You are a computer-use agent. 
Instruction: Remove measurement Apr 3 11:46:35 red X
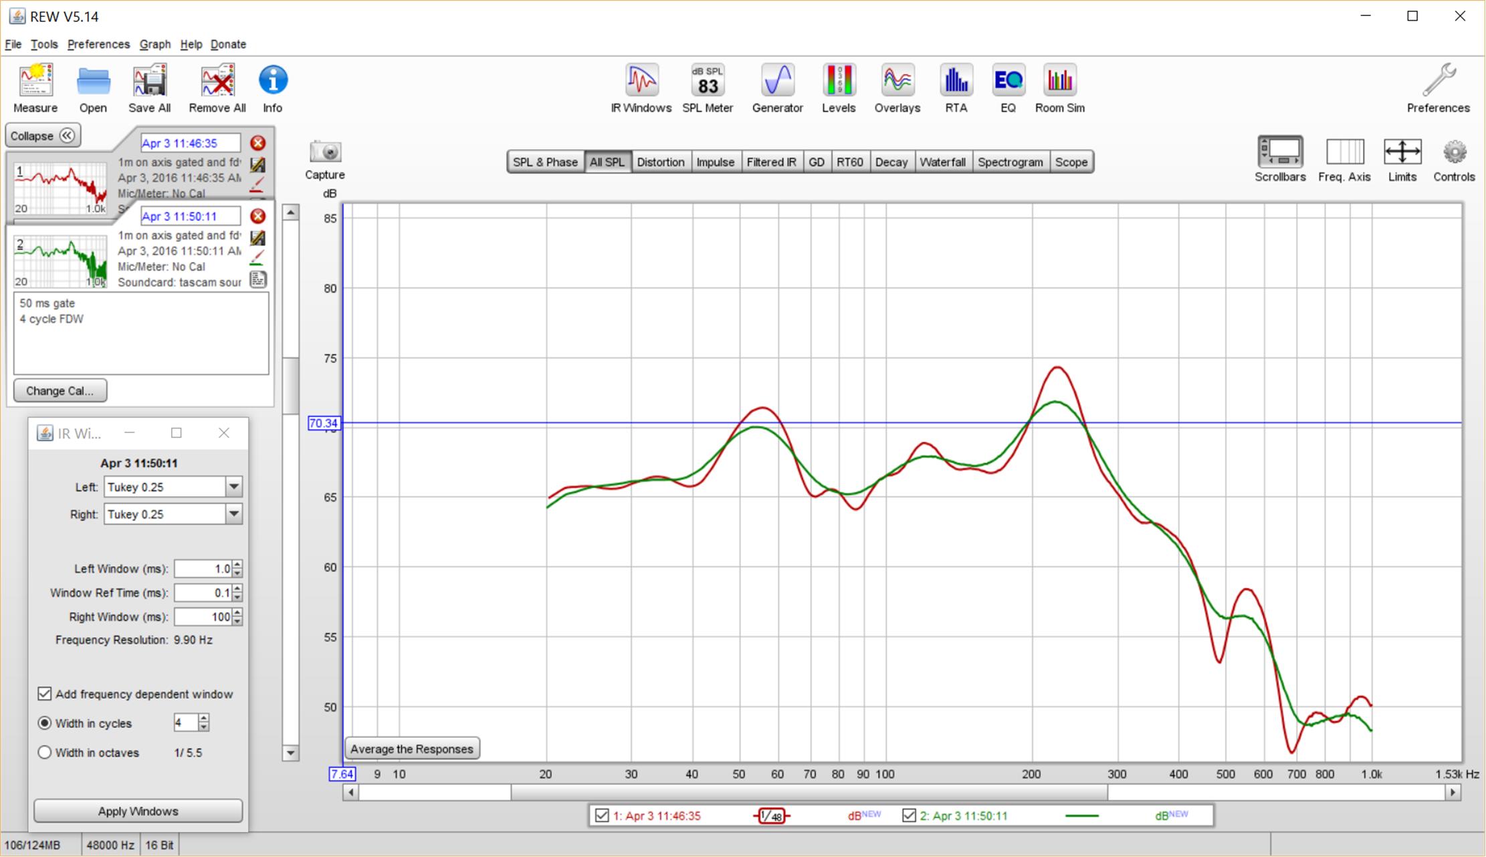tap(257, 143)
